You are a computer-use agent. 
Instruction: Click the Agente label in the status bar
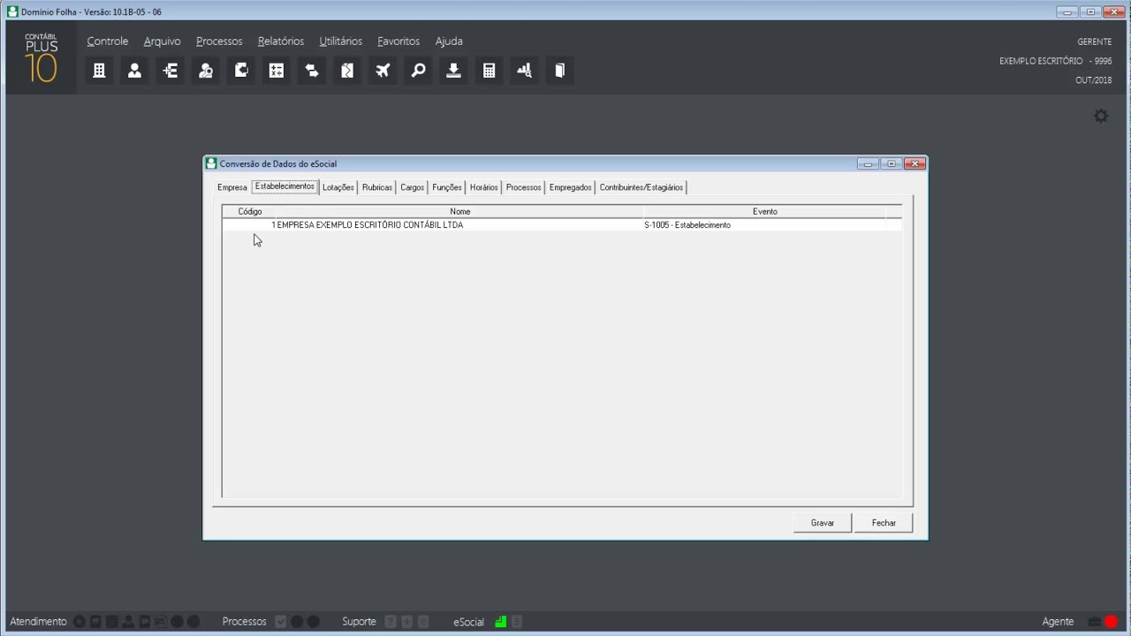click(x=1058, y=622)
